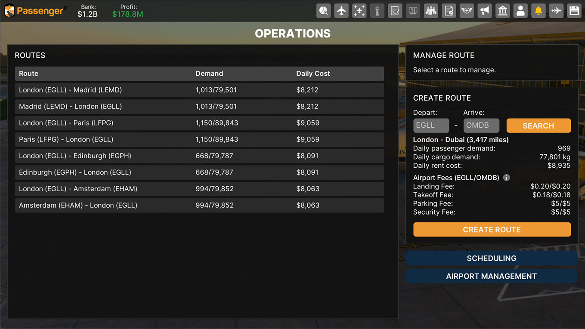Open the multi-plane fleet icon

359,11
